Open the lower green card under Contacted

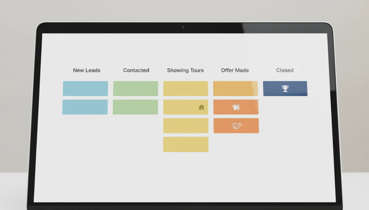click(x=135, y=107)
